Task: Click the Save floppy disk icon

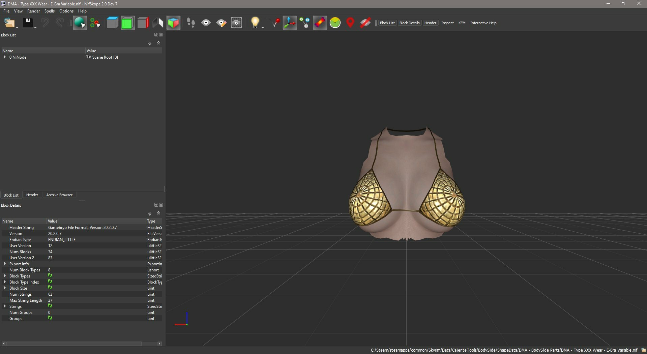Action: (x=28, y=23)
